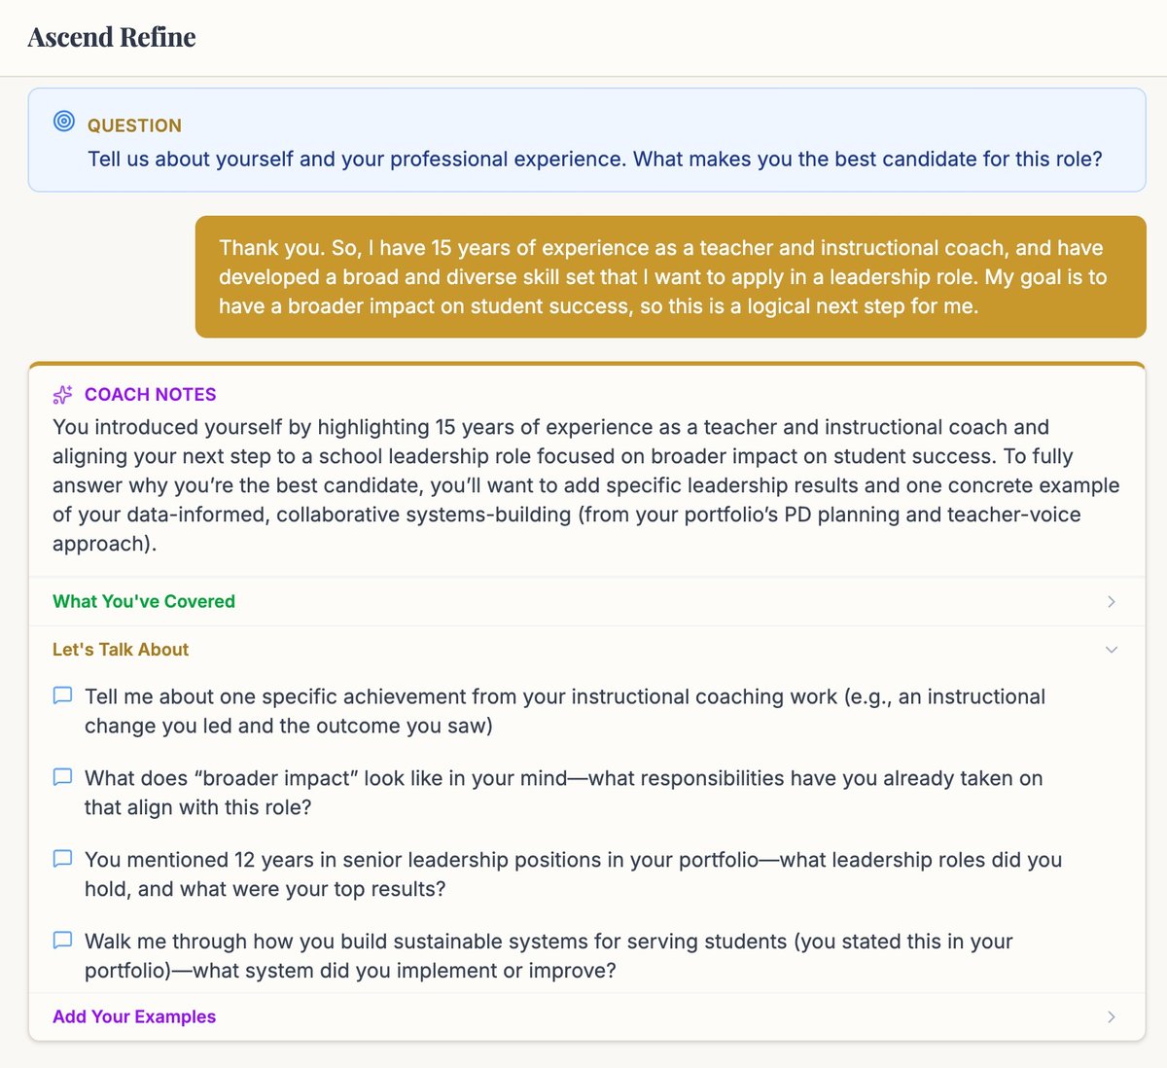1167x1068 pixels.
Task: Click the Coach Notes summary paragraph
Action: tap(583, 484)
